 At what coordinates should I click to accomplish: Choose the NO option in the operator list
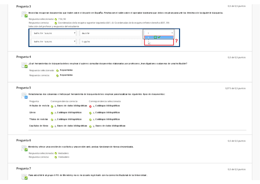click(x=149, y=44)
